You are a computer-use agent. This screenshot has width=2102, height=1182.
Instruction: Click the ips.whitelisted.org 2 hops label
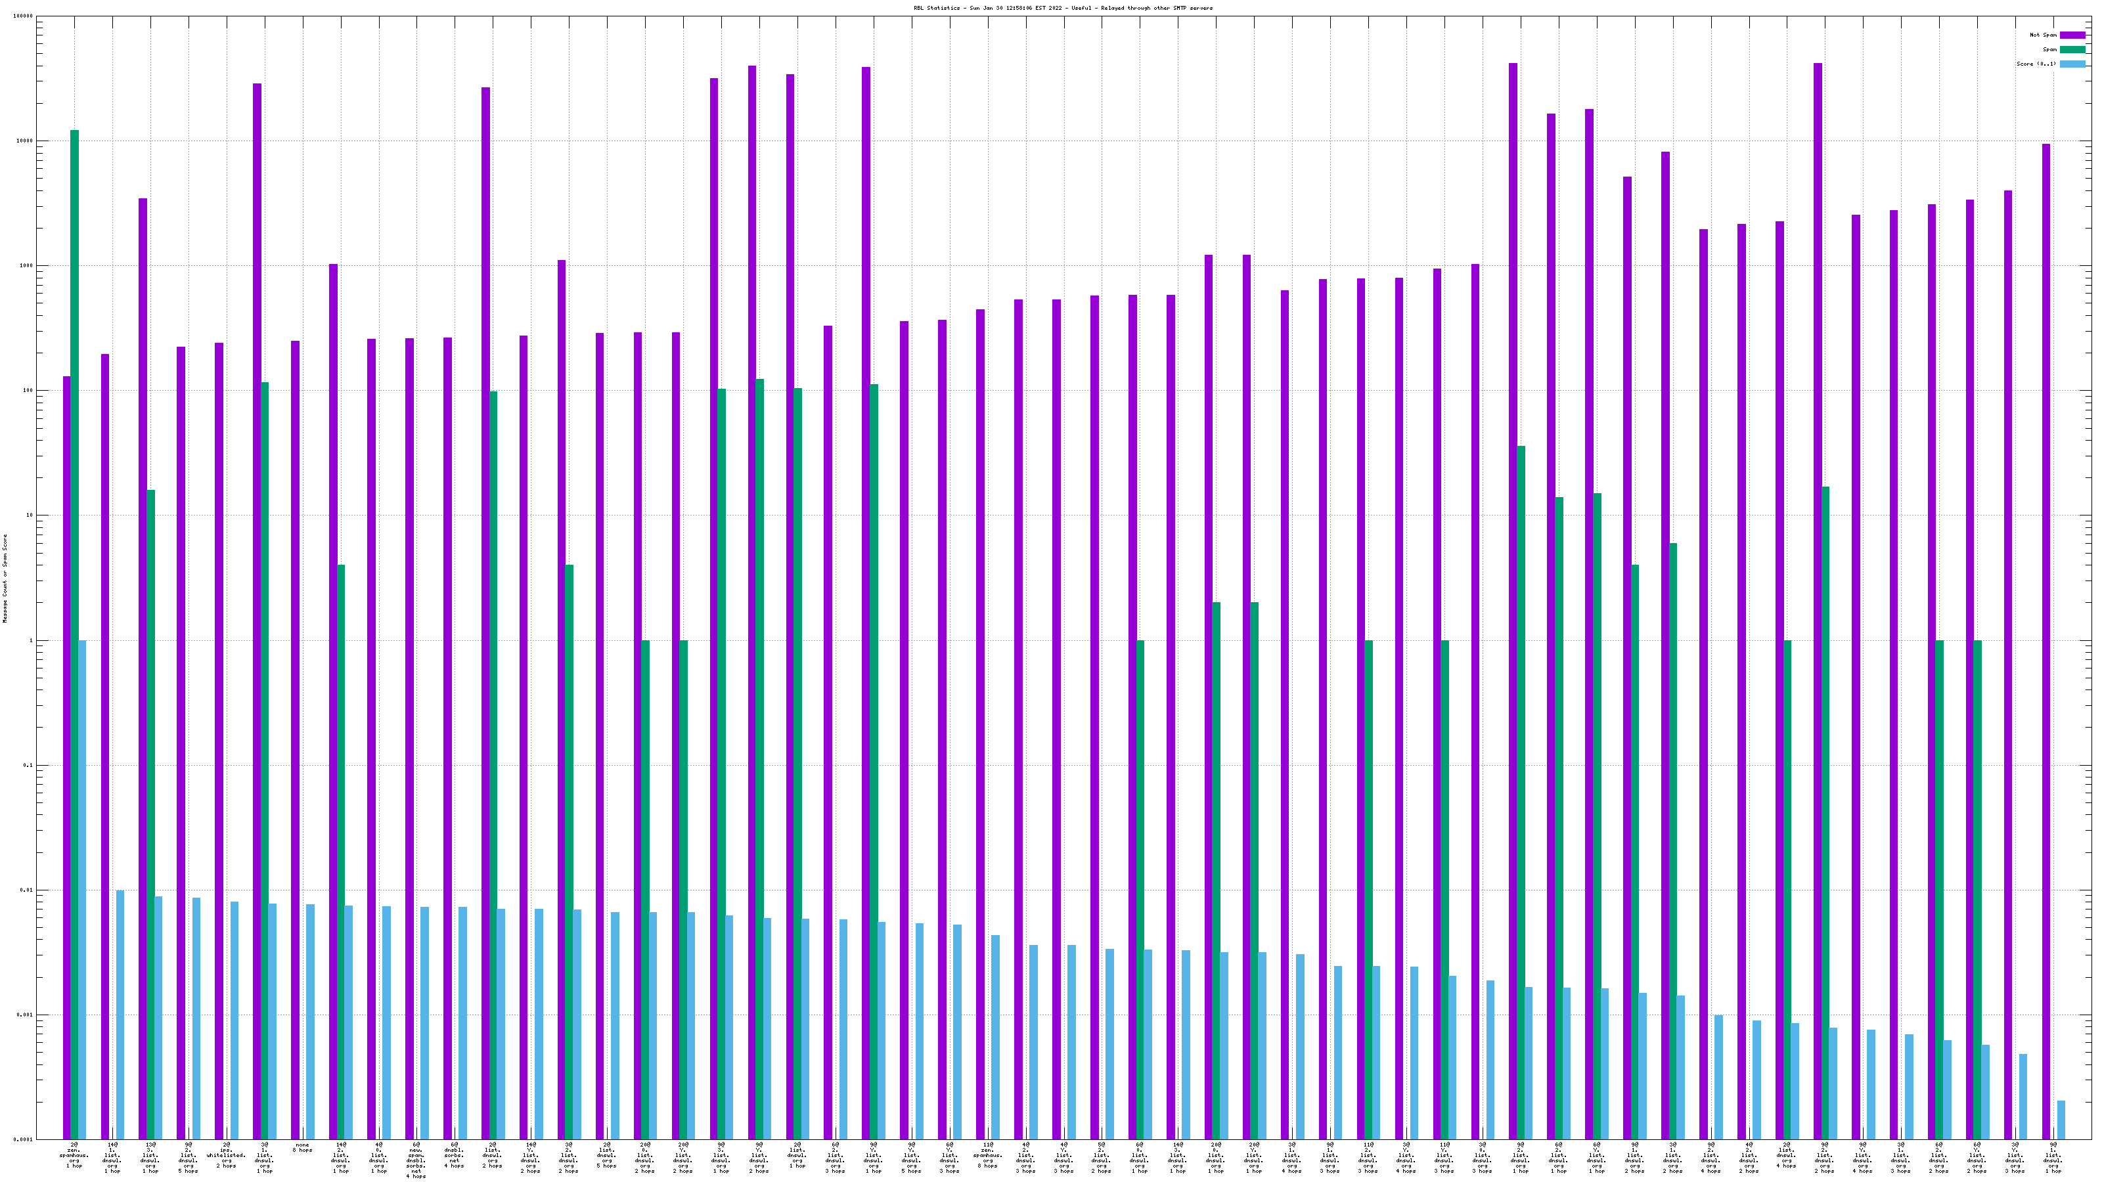point(227,1155)
